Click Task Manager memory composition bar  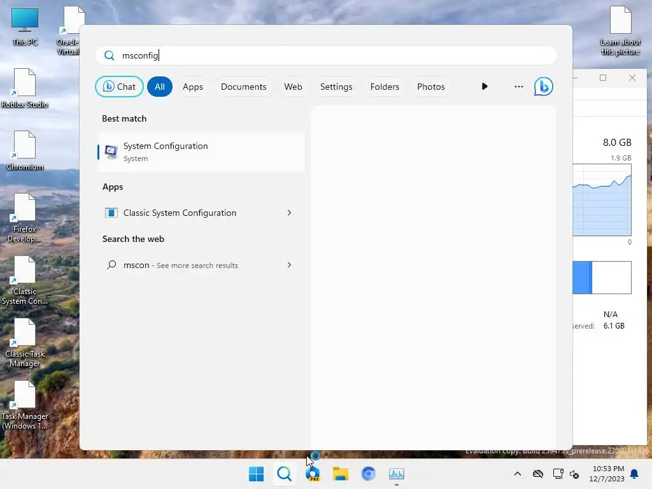(602, 278)
